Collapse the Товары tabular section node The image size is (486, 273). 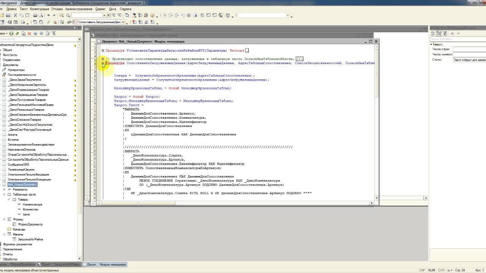tap(9, 199)
